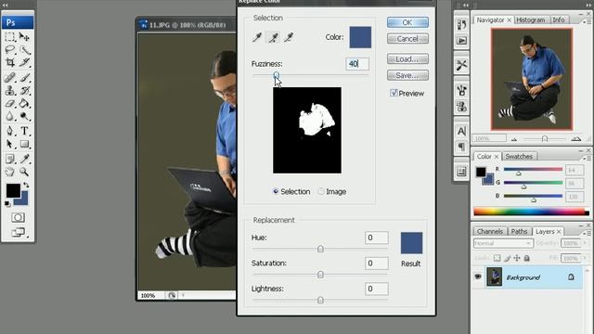This screenshot has width=594, height=334.
Task: Switch to the Channels tab
Action: click(490, 231)
